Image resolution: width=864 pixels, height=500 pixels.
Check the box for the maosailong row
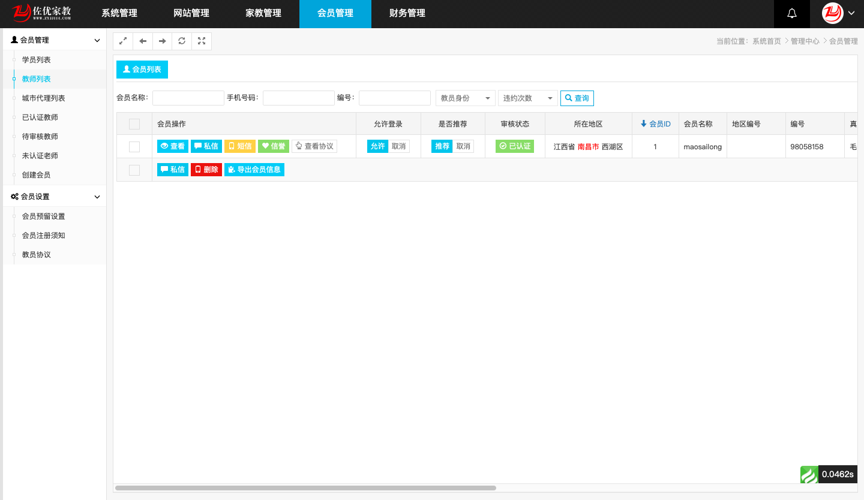134,147
